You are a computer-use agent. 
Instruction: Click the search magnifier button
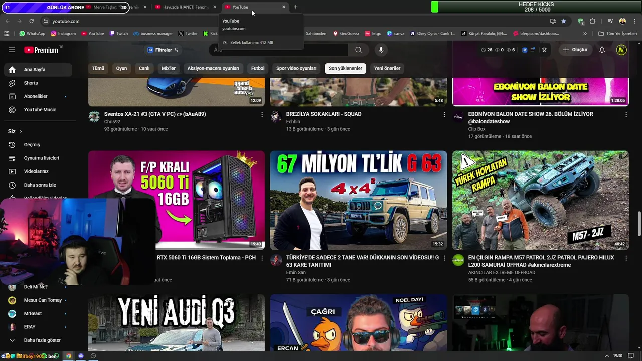click(358, 50)
